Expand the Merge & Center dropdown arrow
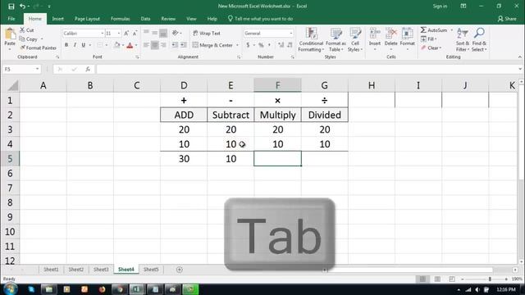525x295 pixels. [x=237, y=45]
